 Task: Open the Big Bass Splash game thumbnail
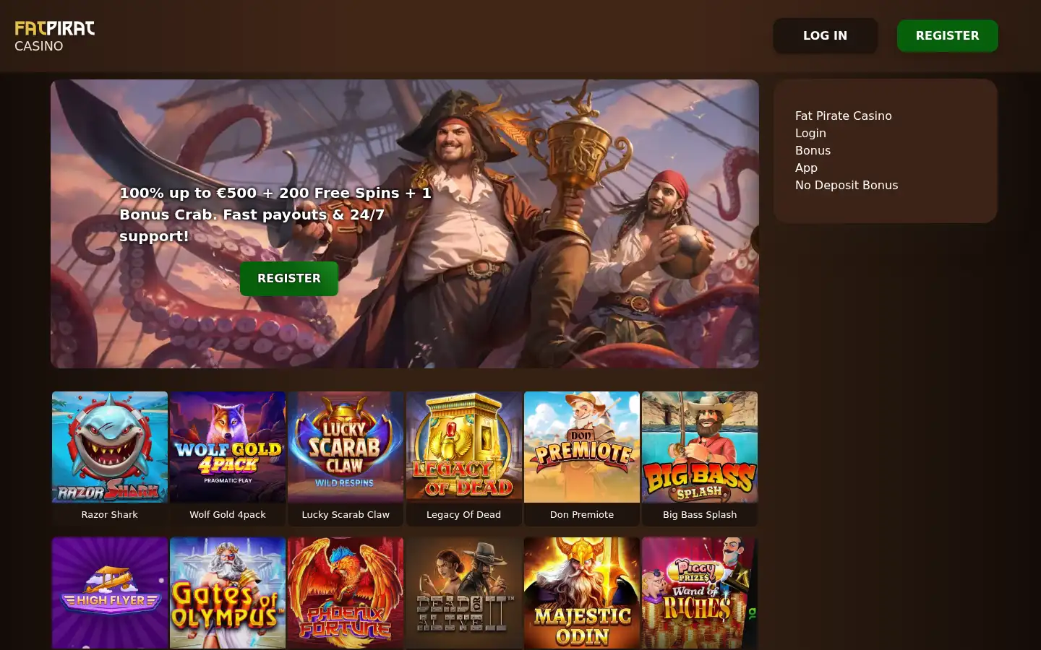[700, 447]
